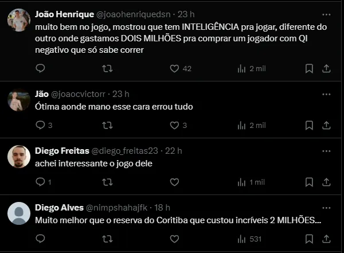Retweet Diego Freitas's post

[107, 182]
